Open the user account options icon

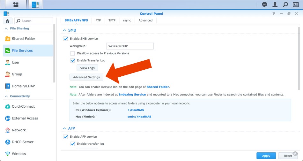(275, 4)
